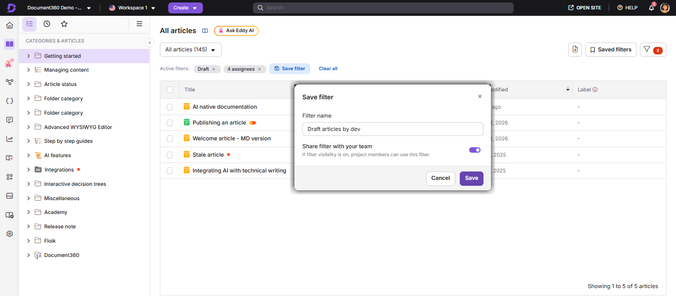Screen dimensions: 676x296
Task: Click the Filter name input field
Action: point(393,129)
